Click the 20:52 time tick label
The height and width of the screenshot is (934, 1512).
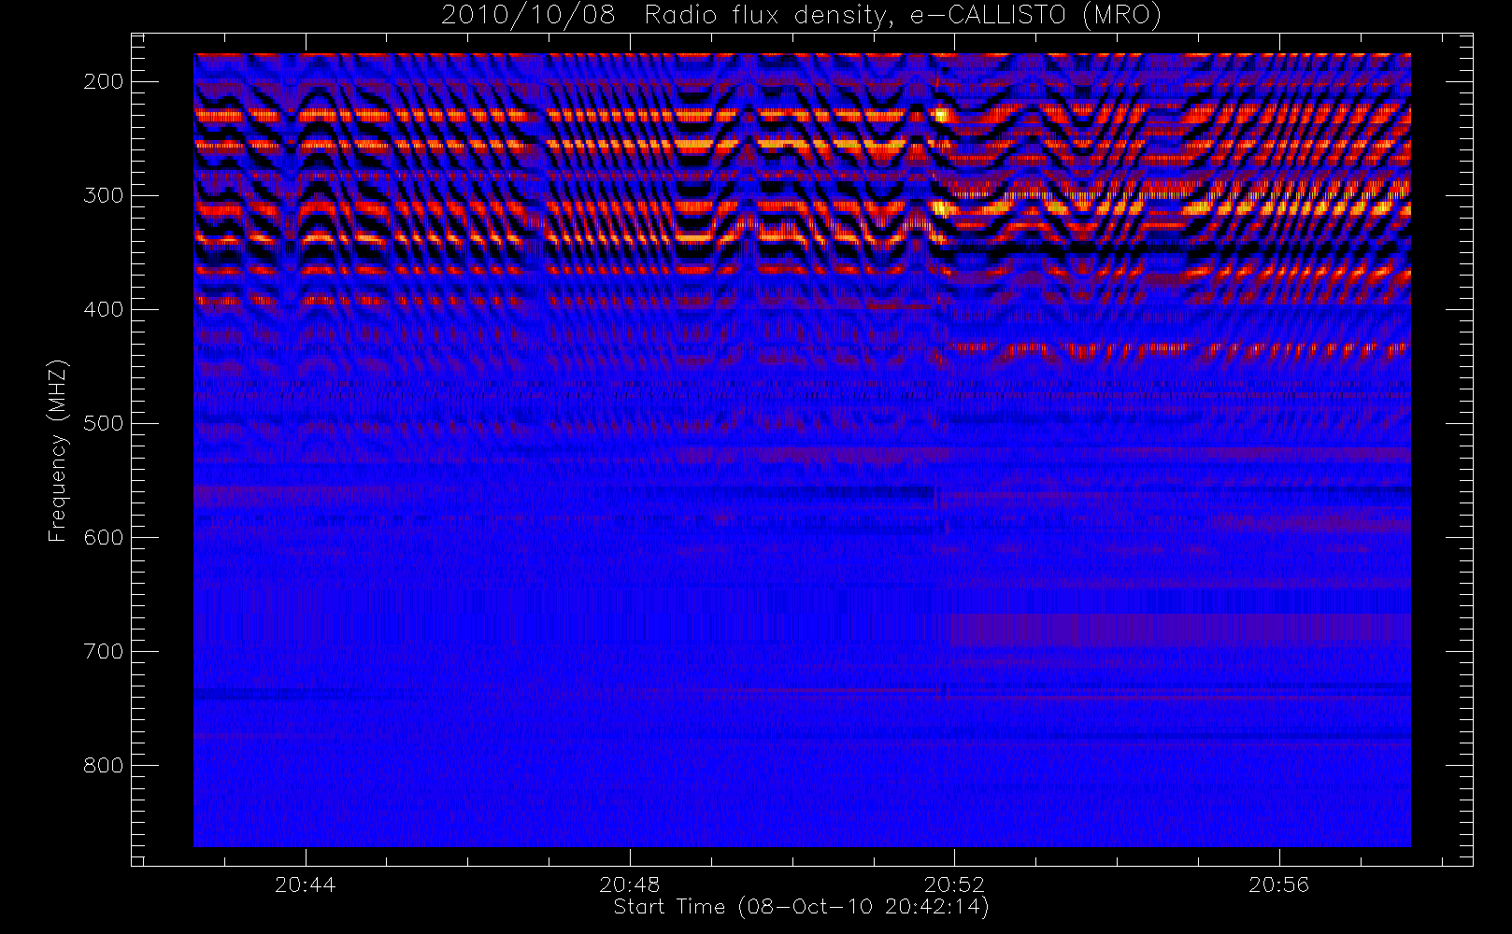954,884
